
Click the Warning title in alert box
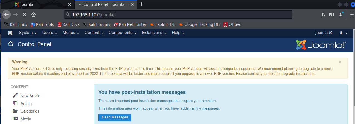tap(20, 62)
